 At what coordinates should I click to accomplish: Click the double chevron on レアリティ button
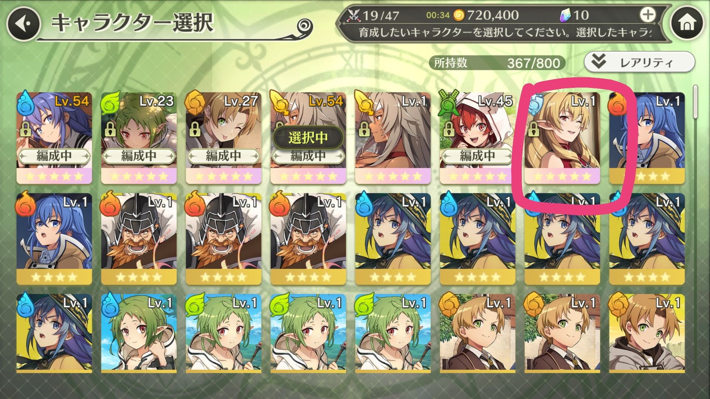(x=598, y=62)
